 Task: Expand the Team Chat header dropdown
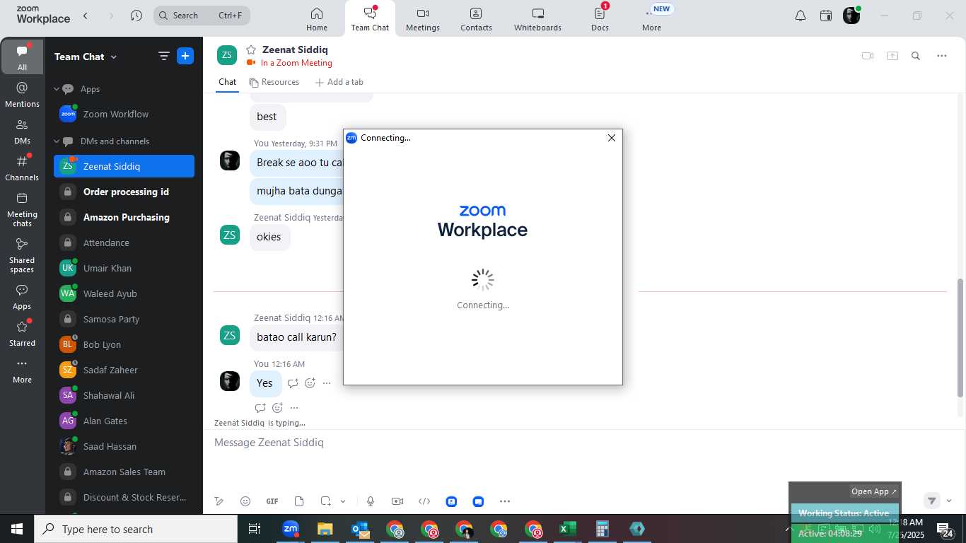114,57
